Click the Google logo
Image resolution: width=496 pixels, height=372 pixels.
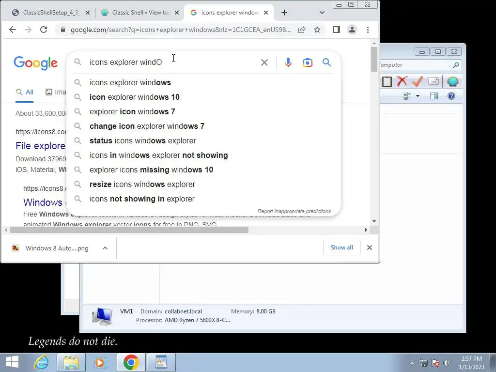(35, 63)
